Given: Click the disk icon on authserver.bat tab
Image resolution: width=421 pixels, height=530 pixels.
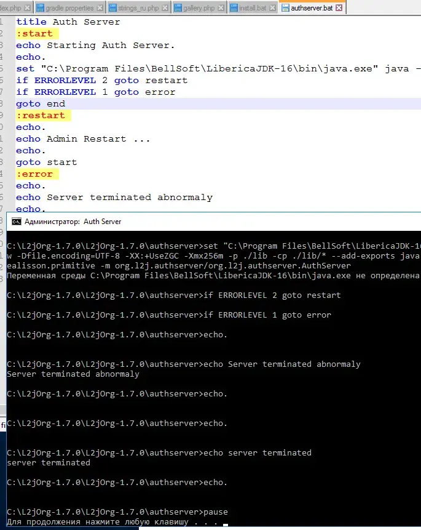Looking at the screenshot, I should click(286, 8).
